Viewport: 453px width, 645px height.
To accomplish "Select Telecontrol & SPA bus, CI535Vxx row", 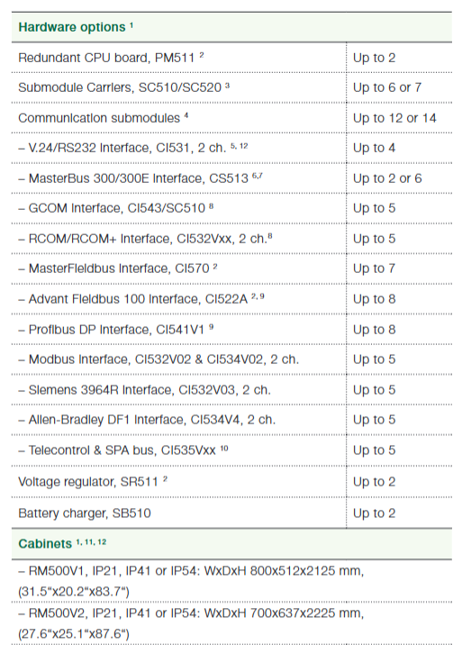I will 231,450.
